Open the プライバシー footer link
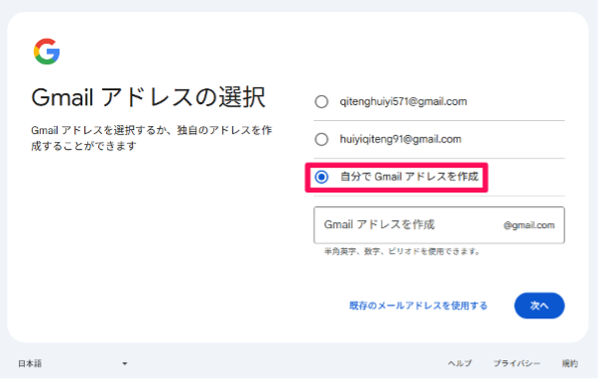This screenshot has width=599, height=379. tap(517, 363)
